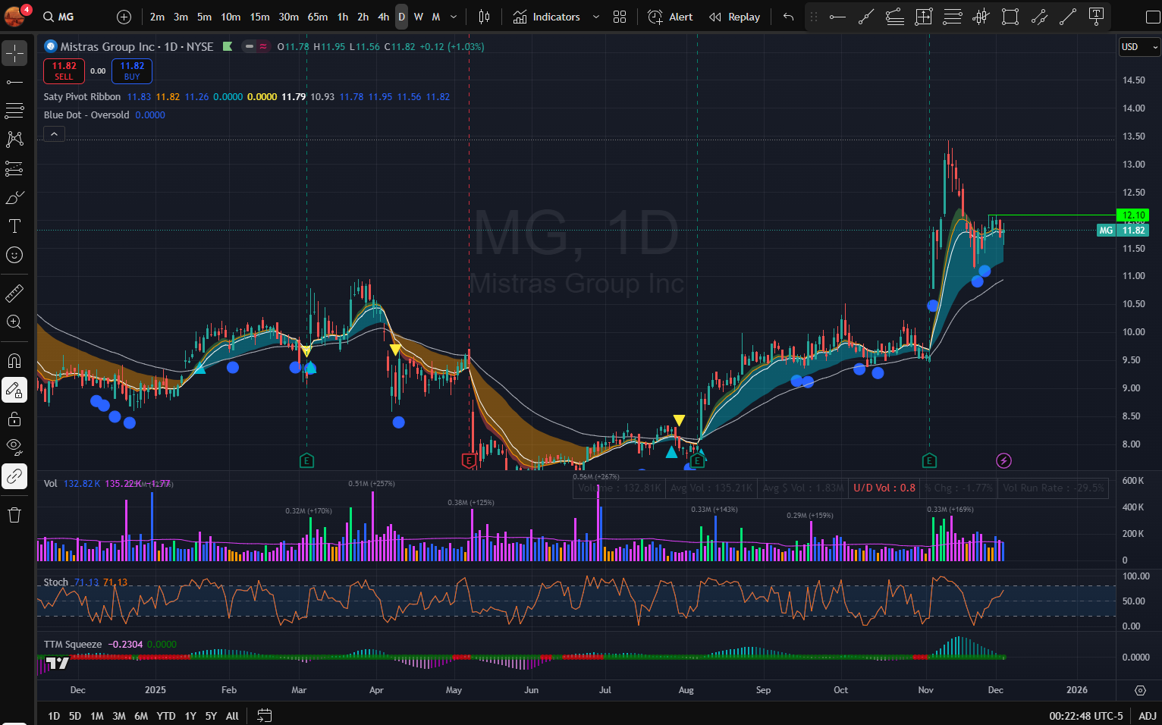This screenshot has width=1162, height=725.
Task: Toggle lock all drawing tools
Action: pos(14,419)
